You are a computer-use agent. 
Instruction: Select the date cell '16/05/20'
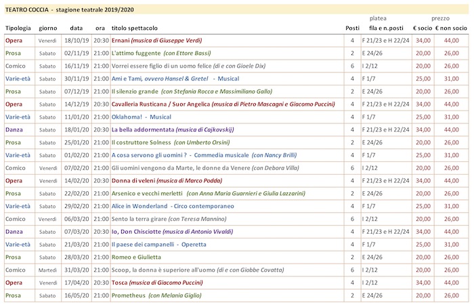click(77, 295)
